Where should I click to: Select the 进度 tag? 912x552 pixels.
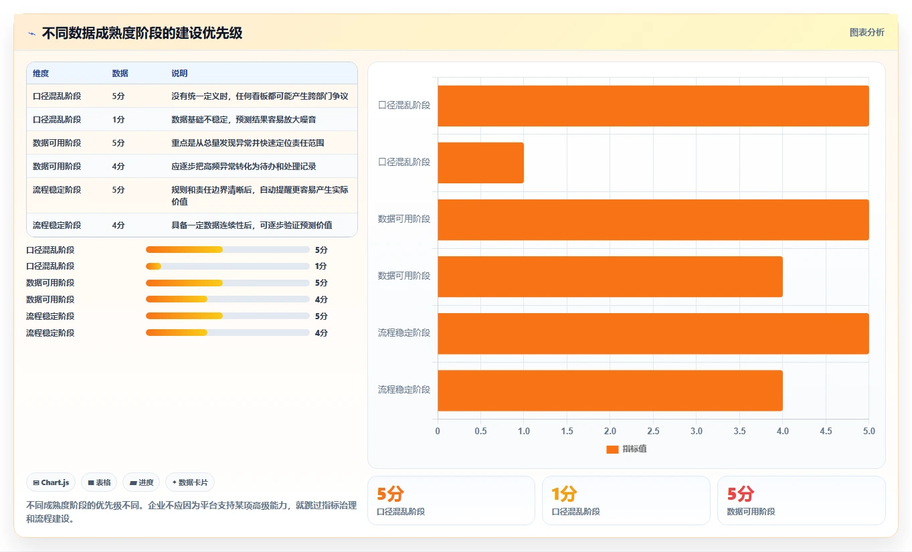(141, 482)
